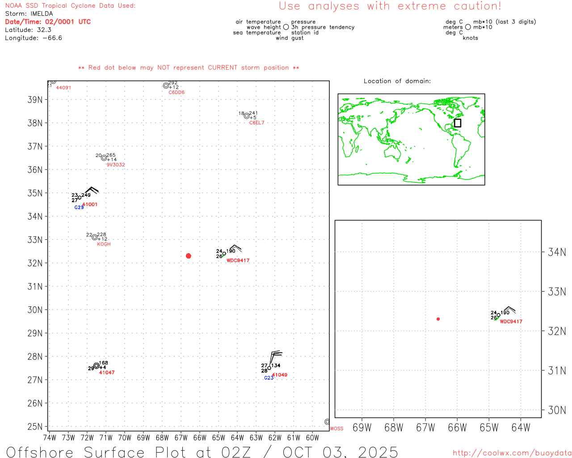Screen dimensions: 572x458
Task: Click the G23 gust label in blue
Action: tap(269, 378)
